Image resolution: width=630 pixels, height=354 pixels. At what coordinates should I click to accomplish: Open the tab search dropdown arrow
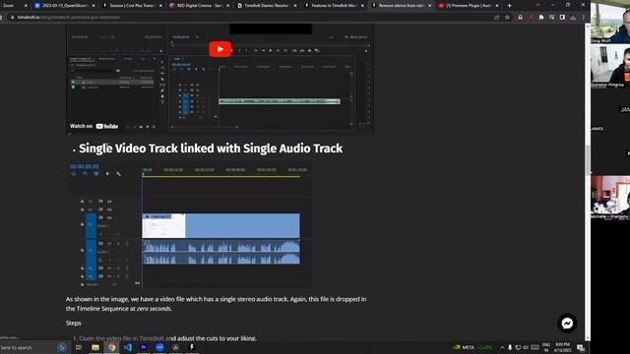537,5
